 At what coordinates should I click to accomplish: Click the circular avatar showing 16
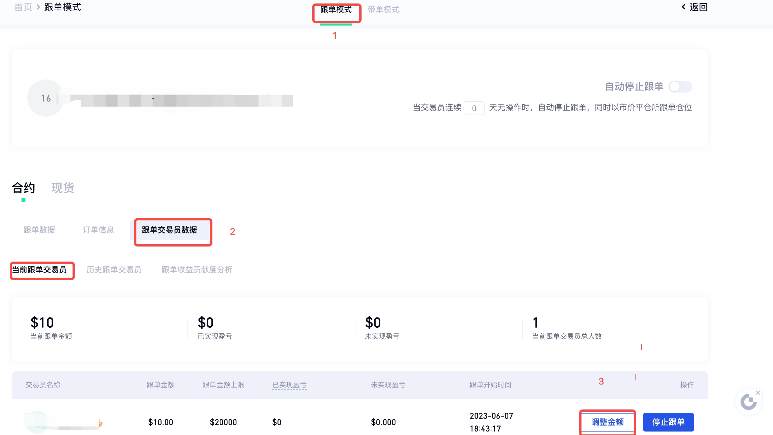[46, 98]
